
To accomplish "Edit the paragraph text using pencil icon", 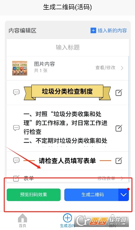I will 119,128.
